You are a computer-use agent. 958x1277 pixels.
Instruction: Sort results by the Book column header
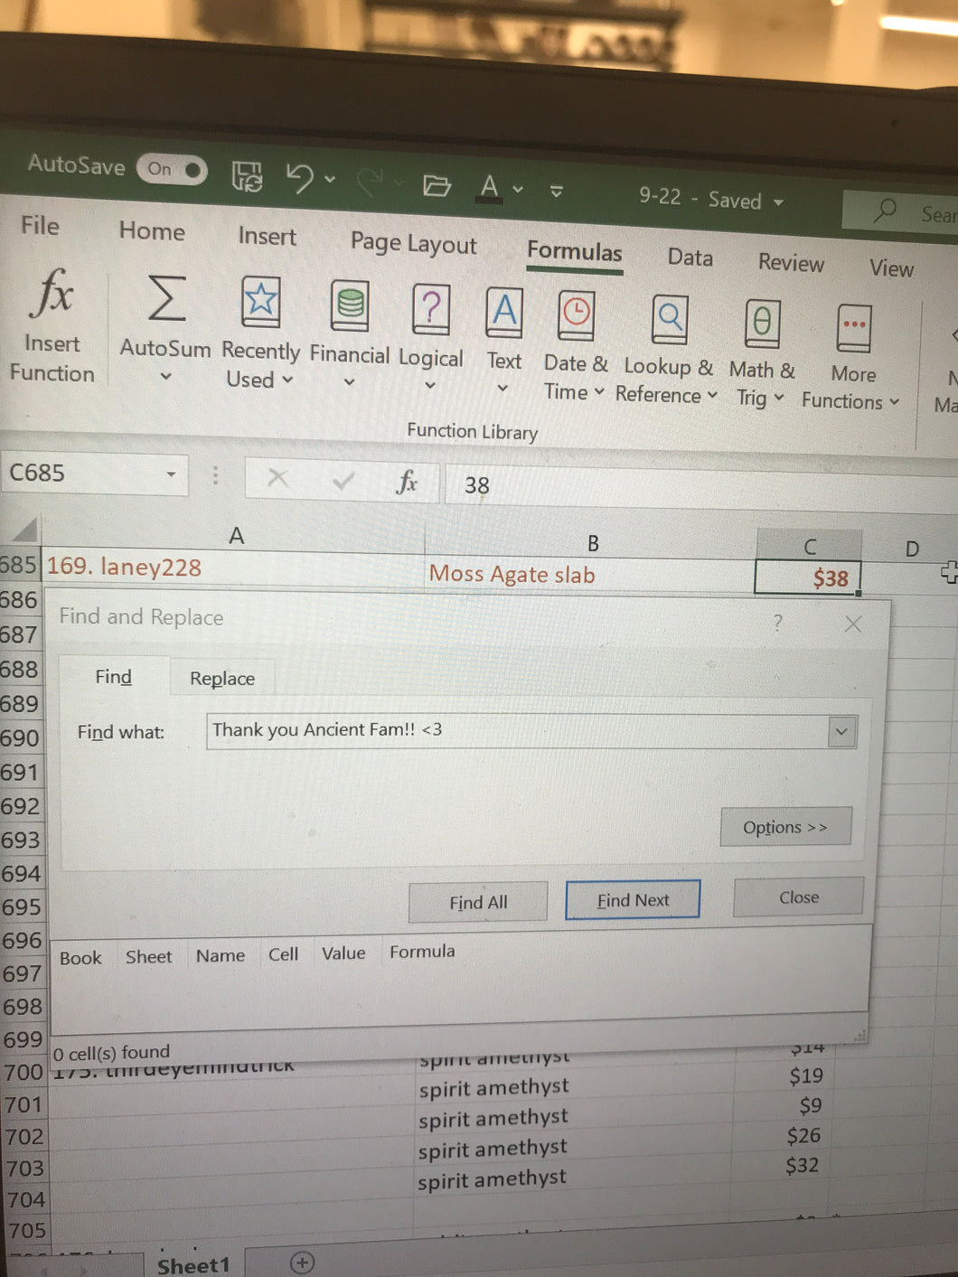point(80,958)
